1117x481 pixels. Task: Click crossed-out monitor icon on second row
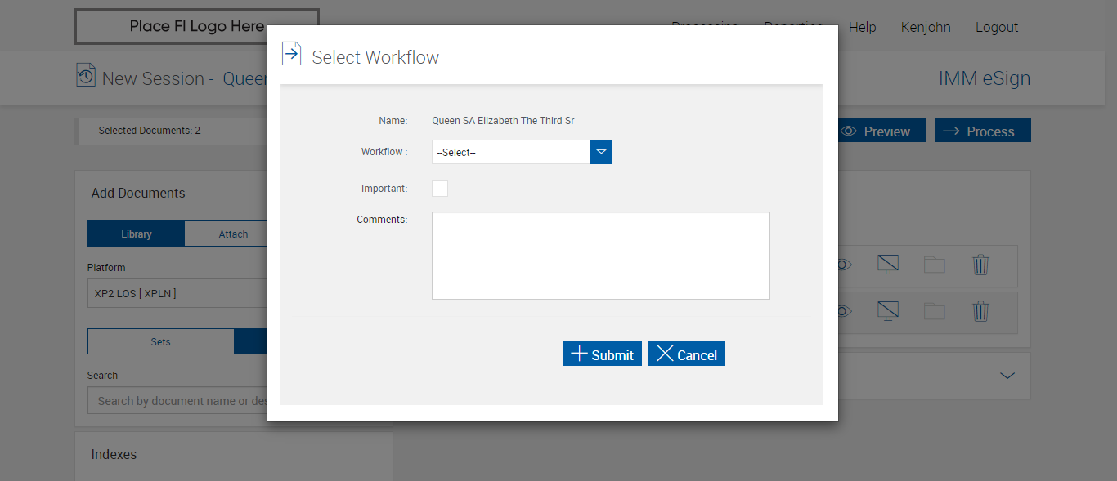pos(887,311)
